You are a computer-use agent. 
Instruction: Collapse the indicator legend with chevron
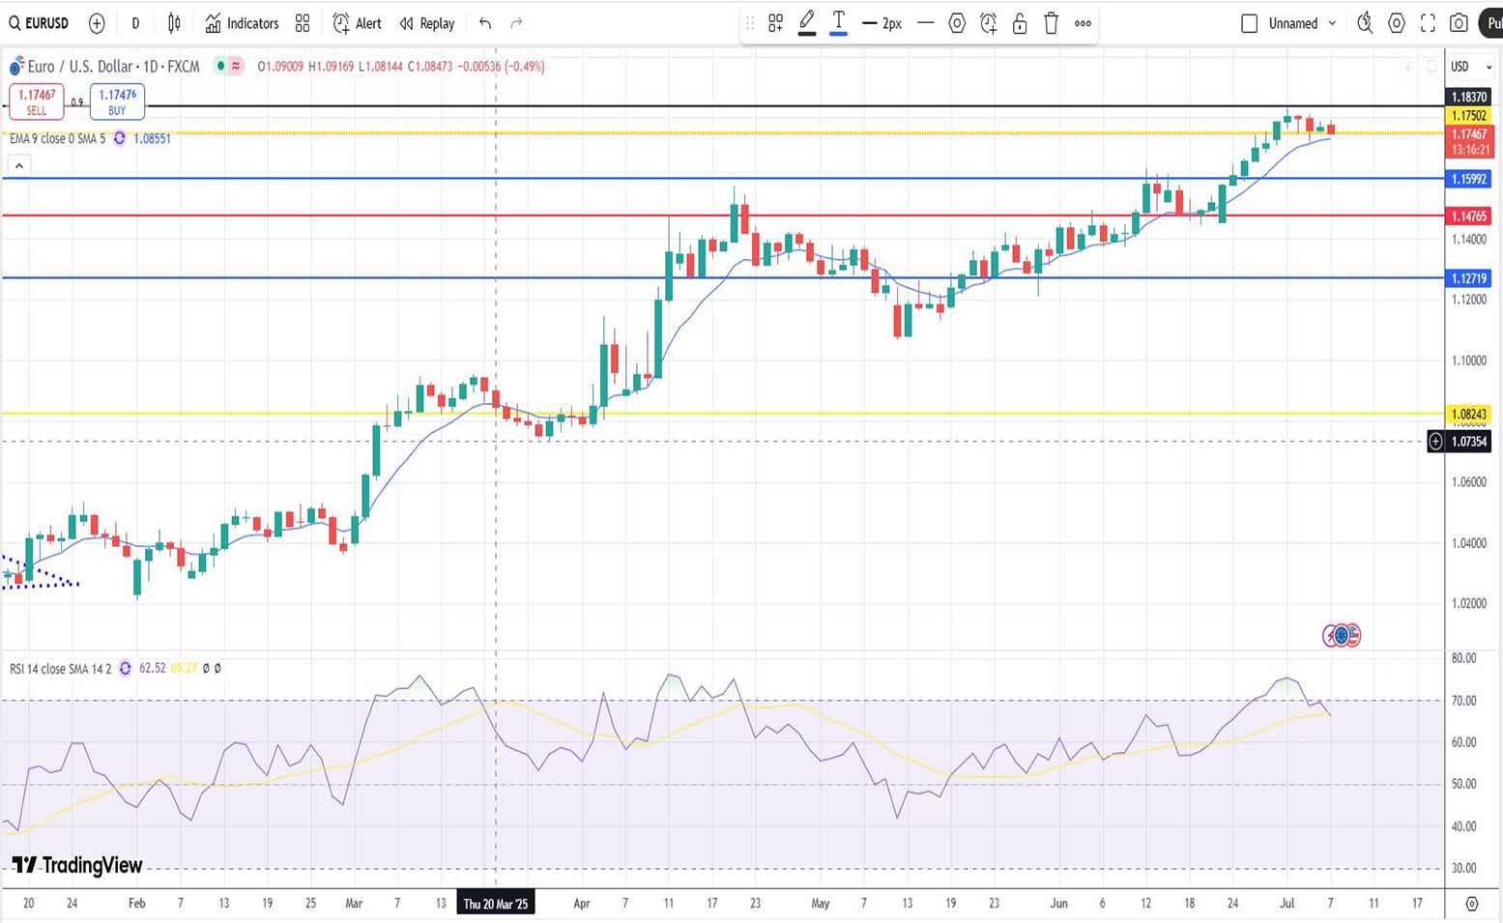pos(19,166)
